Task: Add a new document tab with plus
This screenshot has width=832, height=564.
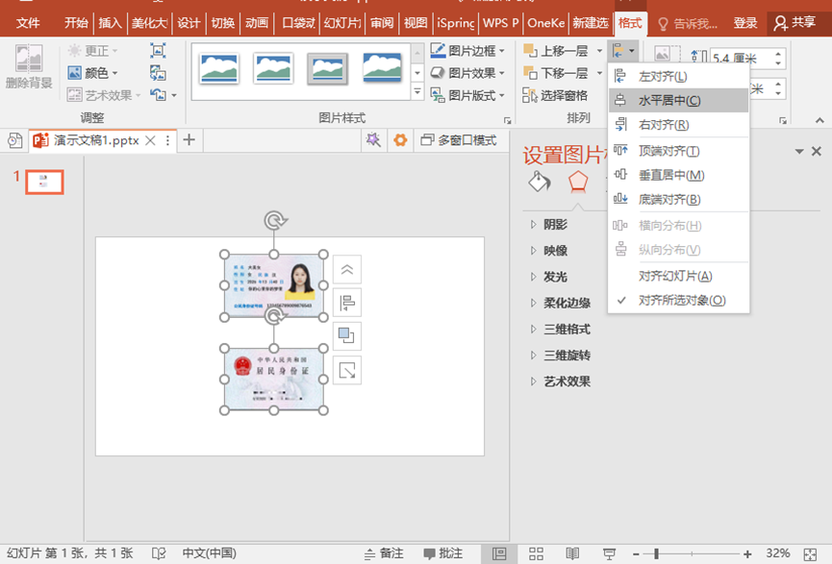Action: [x=189, y=140]
